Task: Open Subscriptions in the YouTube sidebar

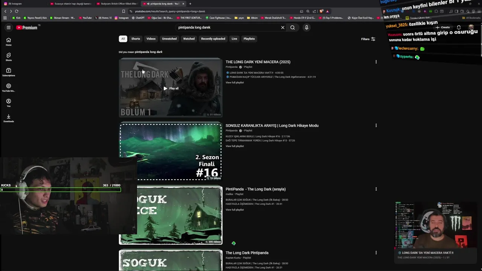Action: (x=8, y=72)
